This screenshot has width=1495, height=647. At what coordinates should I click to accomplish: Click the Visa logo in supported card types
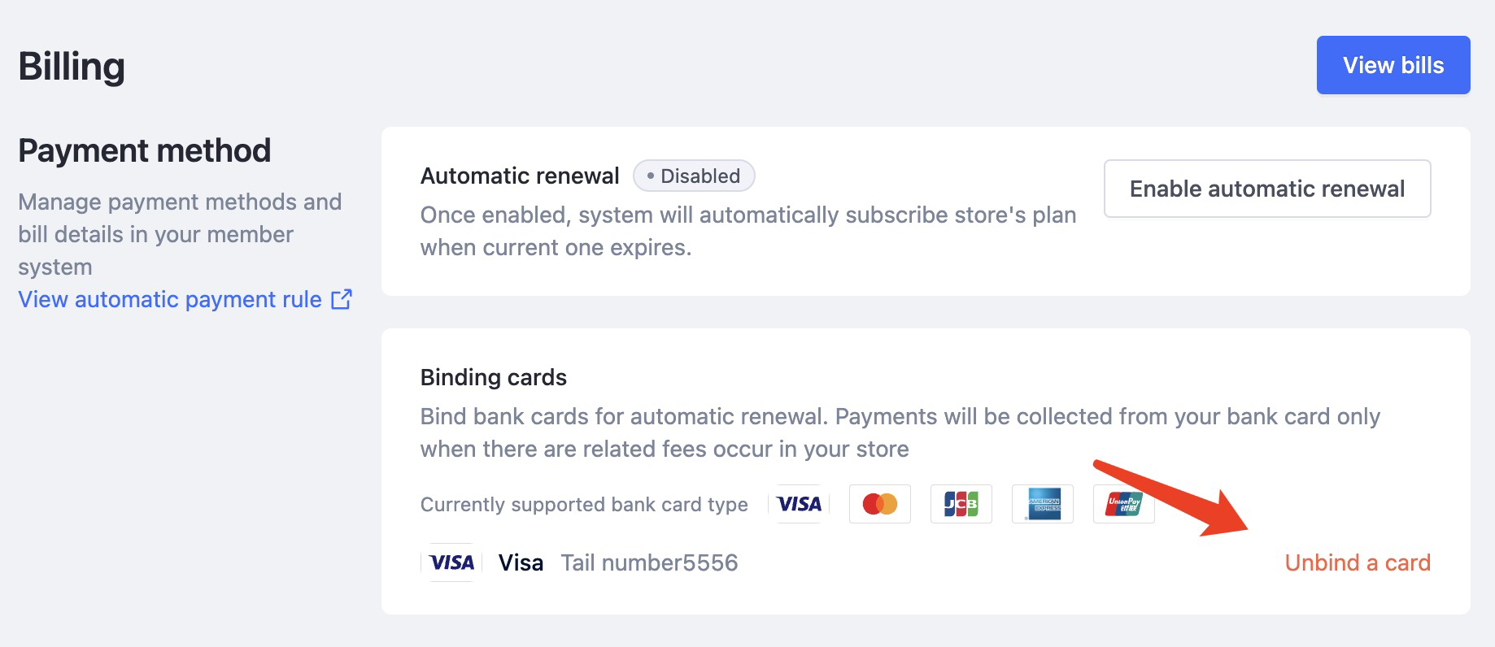pos(799,504)
